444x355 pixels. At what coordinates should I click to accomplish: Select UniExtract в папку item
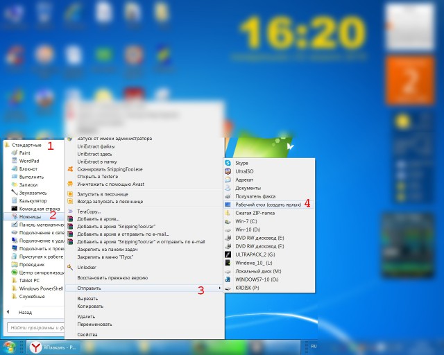click(x=97, y=162)
